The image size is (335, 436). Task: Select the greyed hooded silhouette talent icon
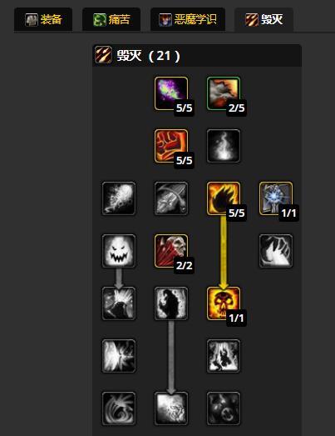[x=171, y=303]
